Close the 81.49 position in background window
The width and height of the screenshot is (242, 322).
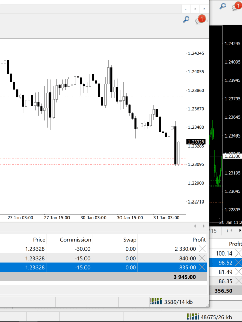coord(238,272)
